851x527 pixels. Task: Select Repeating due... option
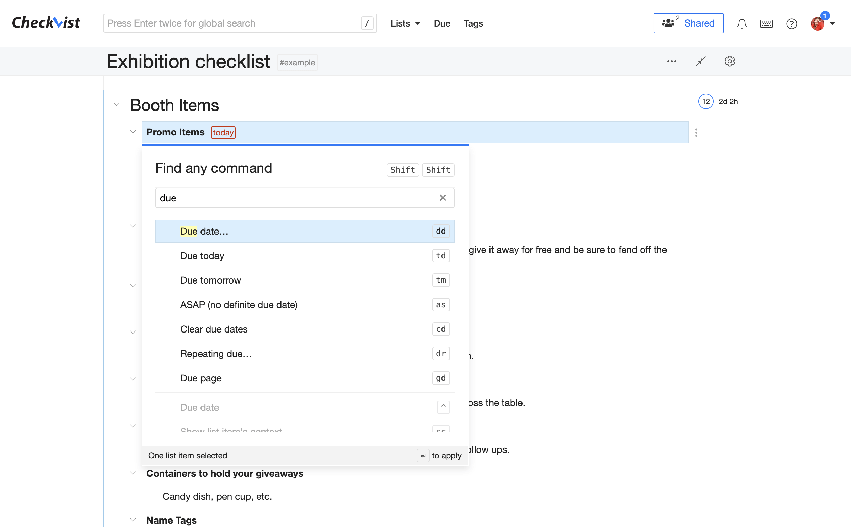(216, 353)
